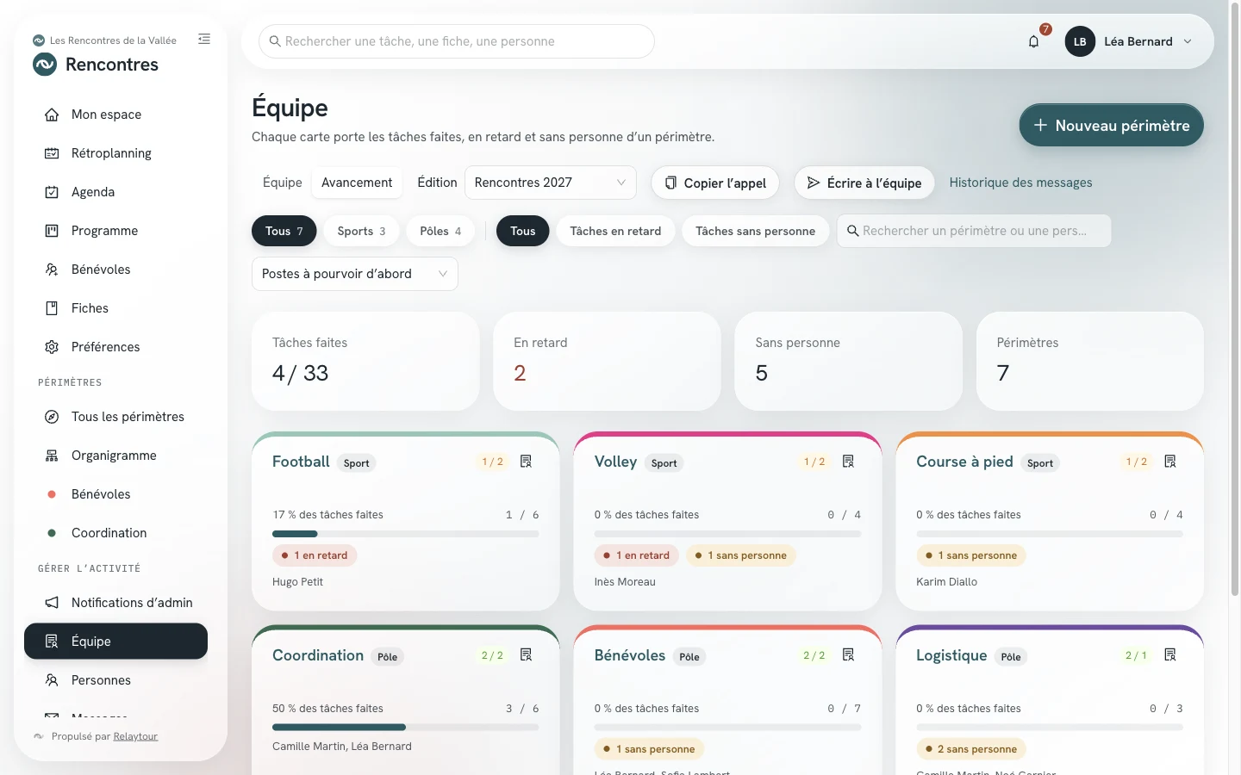
Task: Open Rétroplanning in the sidebar
Action: click(115, 153)
